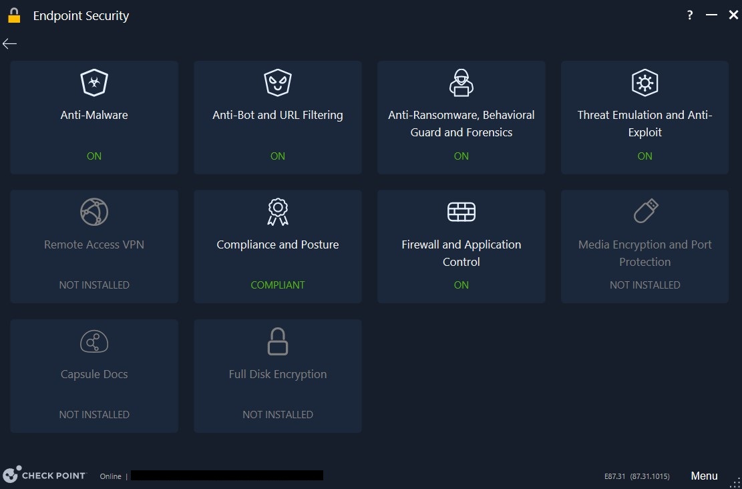Click the Remote Access VPN globe icon
Image resolution: width=742 pixels, height=489 pixels.
pos(94,212)
